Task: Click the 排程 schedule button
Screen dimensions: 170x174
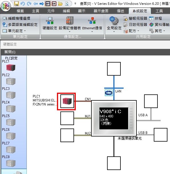Action: point(155,18)
